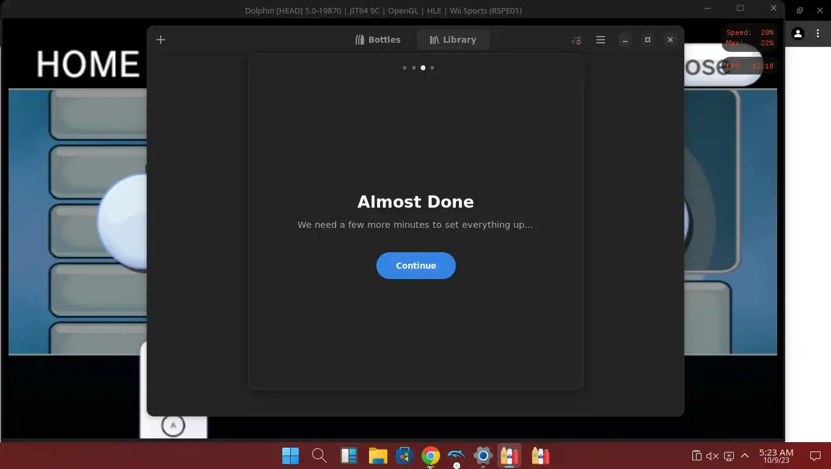Open Microsoft Store from taskbar
Screen dimensions: 831x469
[404, 456]
